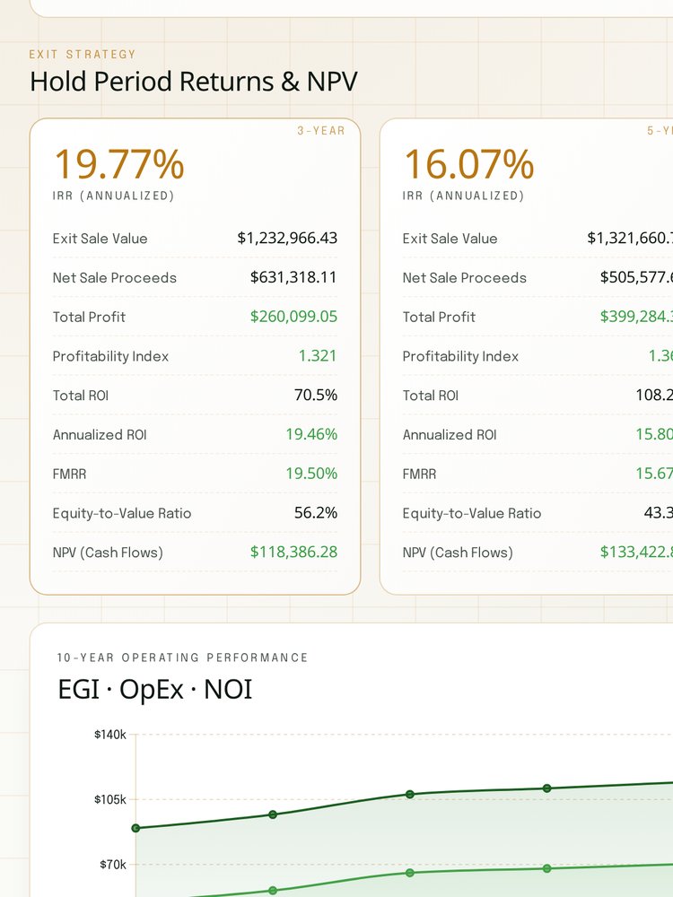
Task: Click the 16.07% IRR figure
Action: [x=468, y=164]
